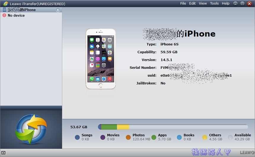This screenshot has width=255, height=157.
Task: Click the iPhone 6S device image
Action: pos(101,59)
